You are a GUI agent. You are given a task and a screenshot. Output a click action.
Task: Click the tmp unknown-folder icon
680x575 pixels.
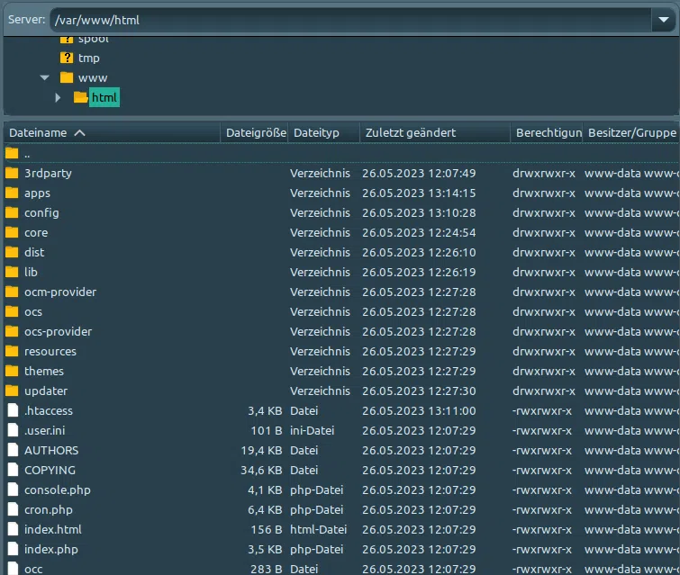[67, 58]
